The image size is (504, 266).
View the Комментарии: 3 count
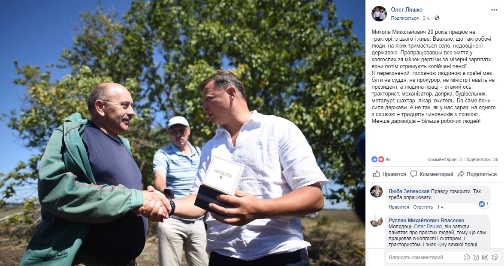click(x=444, y=159)
